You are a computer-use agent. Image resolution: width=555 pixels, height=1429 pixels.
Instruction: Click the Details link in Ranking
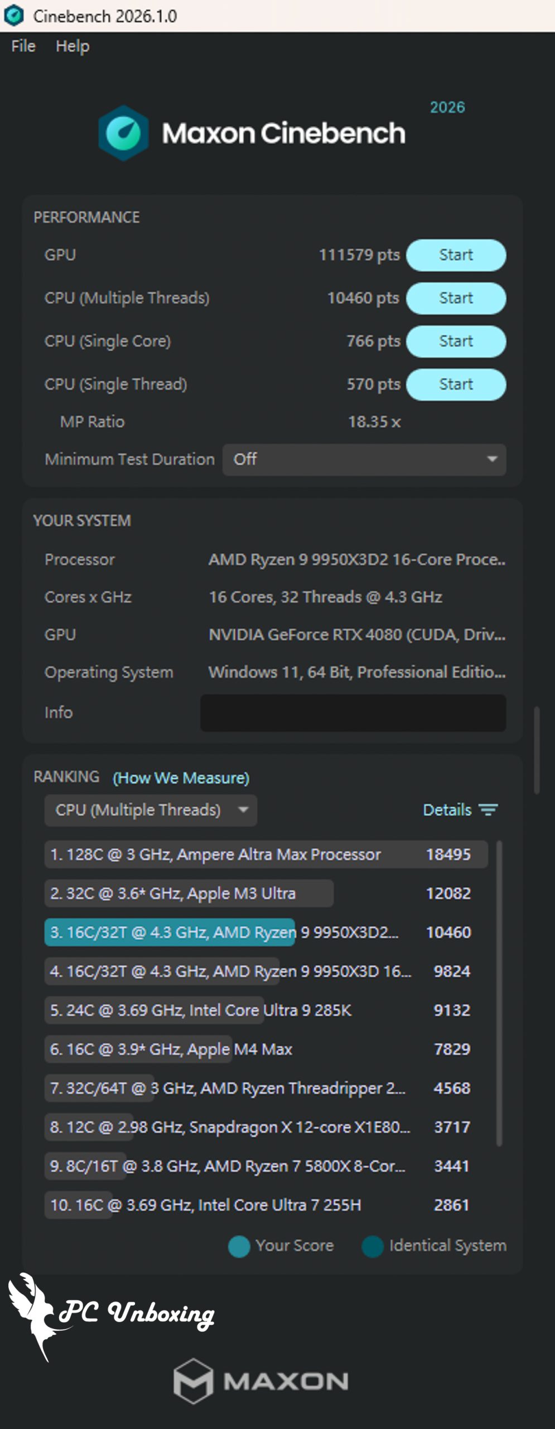(x=447, y=810)
